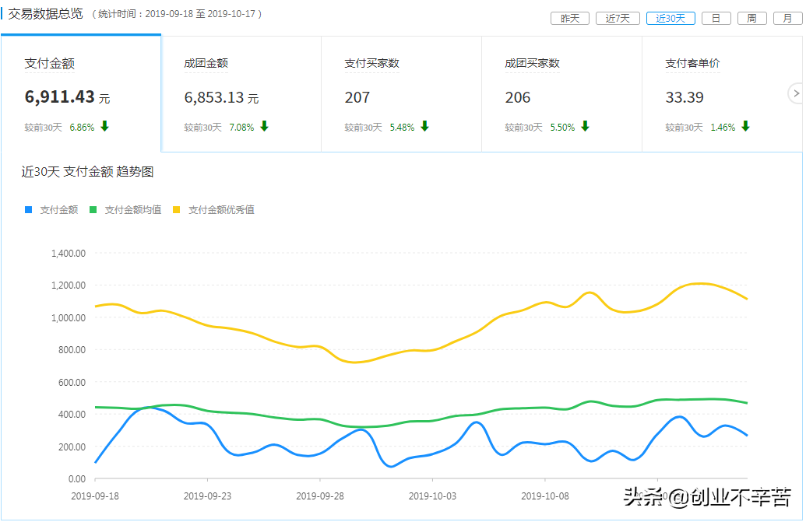Screen dimensions: 806x522
Task: Open the 支付买家数 metric tab
Action: point(402,93)
